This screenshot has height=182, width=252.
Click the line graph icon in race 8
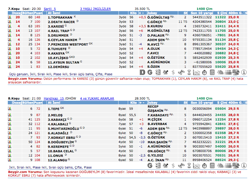click(196, 165)
